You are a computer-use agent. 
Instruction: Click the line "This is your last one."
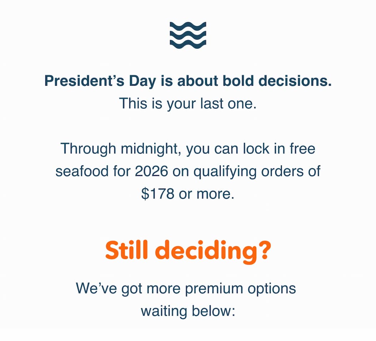click(188, 104)
